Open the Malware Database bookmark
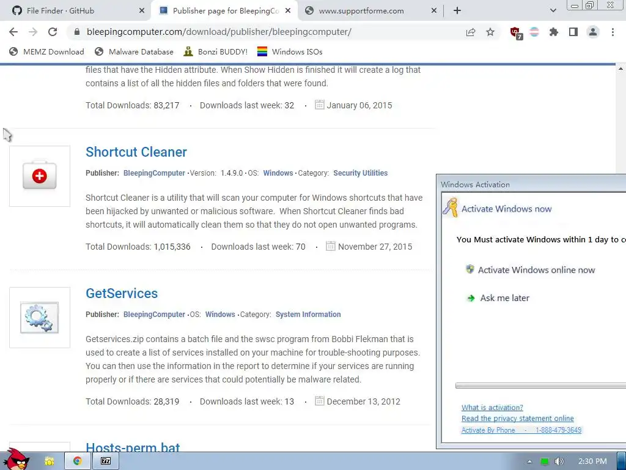Viewport: 626px width, 470px height. coord(134,51)
